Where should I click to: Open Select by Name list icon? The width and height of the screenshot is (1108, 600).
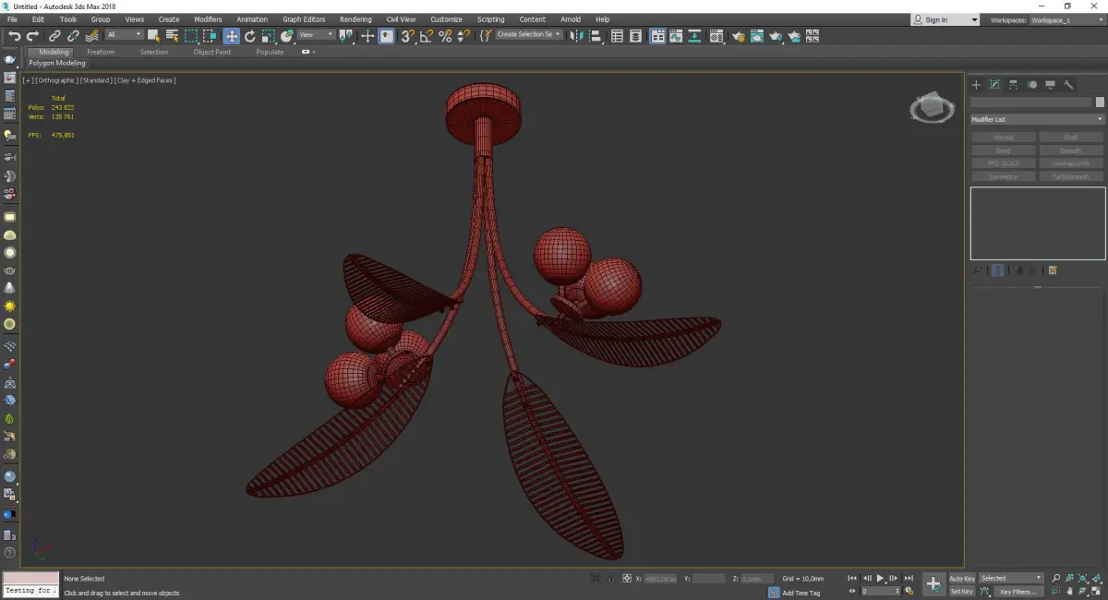[172, 36]
